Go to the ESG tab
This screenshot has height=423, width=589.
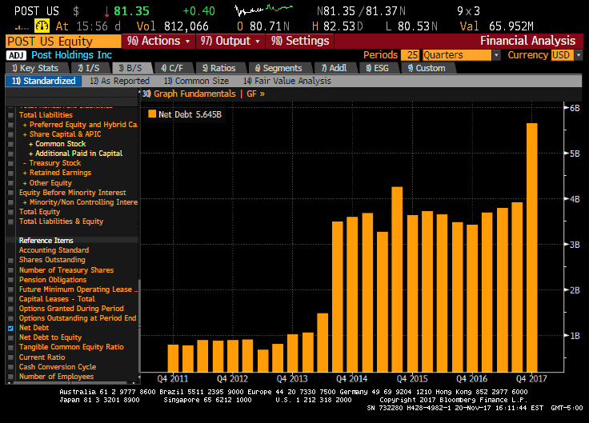(x=377, y=68)
